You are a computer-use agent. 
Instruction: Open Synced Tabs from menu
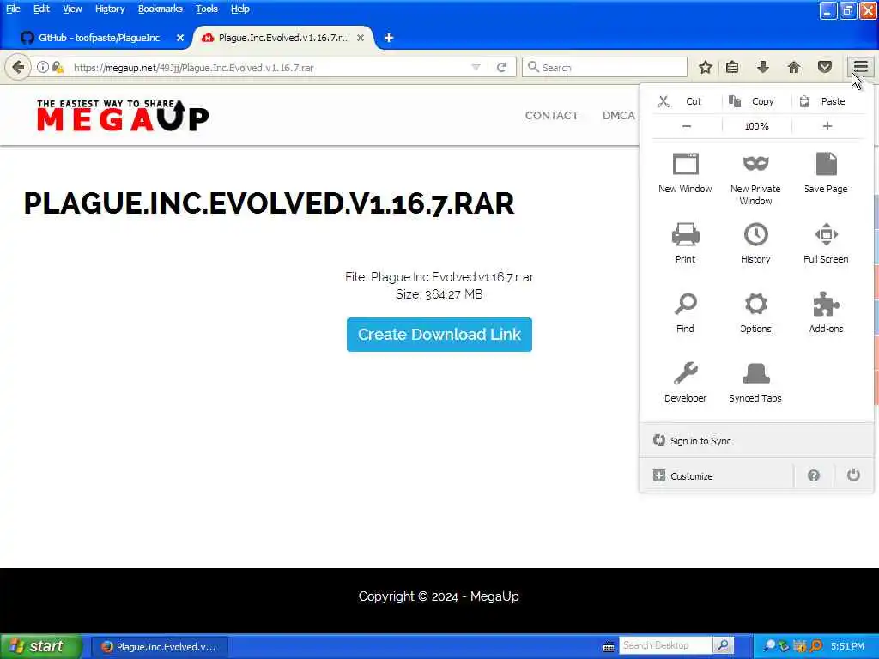coord(755,382)
